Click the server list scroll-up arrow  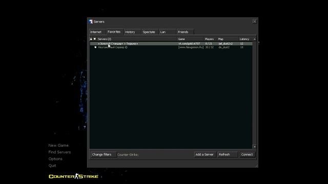(x=255, y=39)
